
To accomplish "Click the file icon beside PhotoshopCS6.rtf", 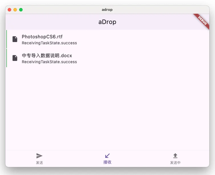I will 15,39.
